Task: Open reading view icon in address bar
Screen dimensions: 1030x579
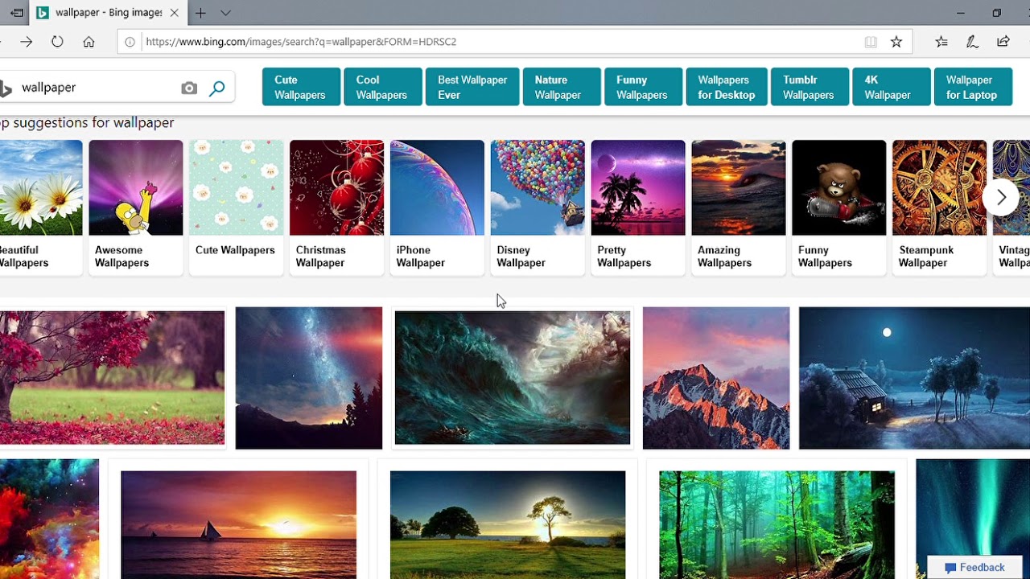Action: [x=871, y=42]
